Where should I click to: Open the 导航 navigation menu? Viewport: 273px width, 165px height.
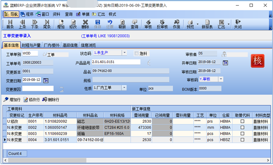click(x=11, y=14)
